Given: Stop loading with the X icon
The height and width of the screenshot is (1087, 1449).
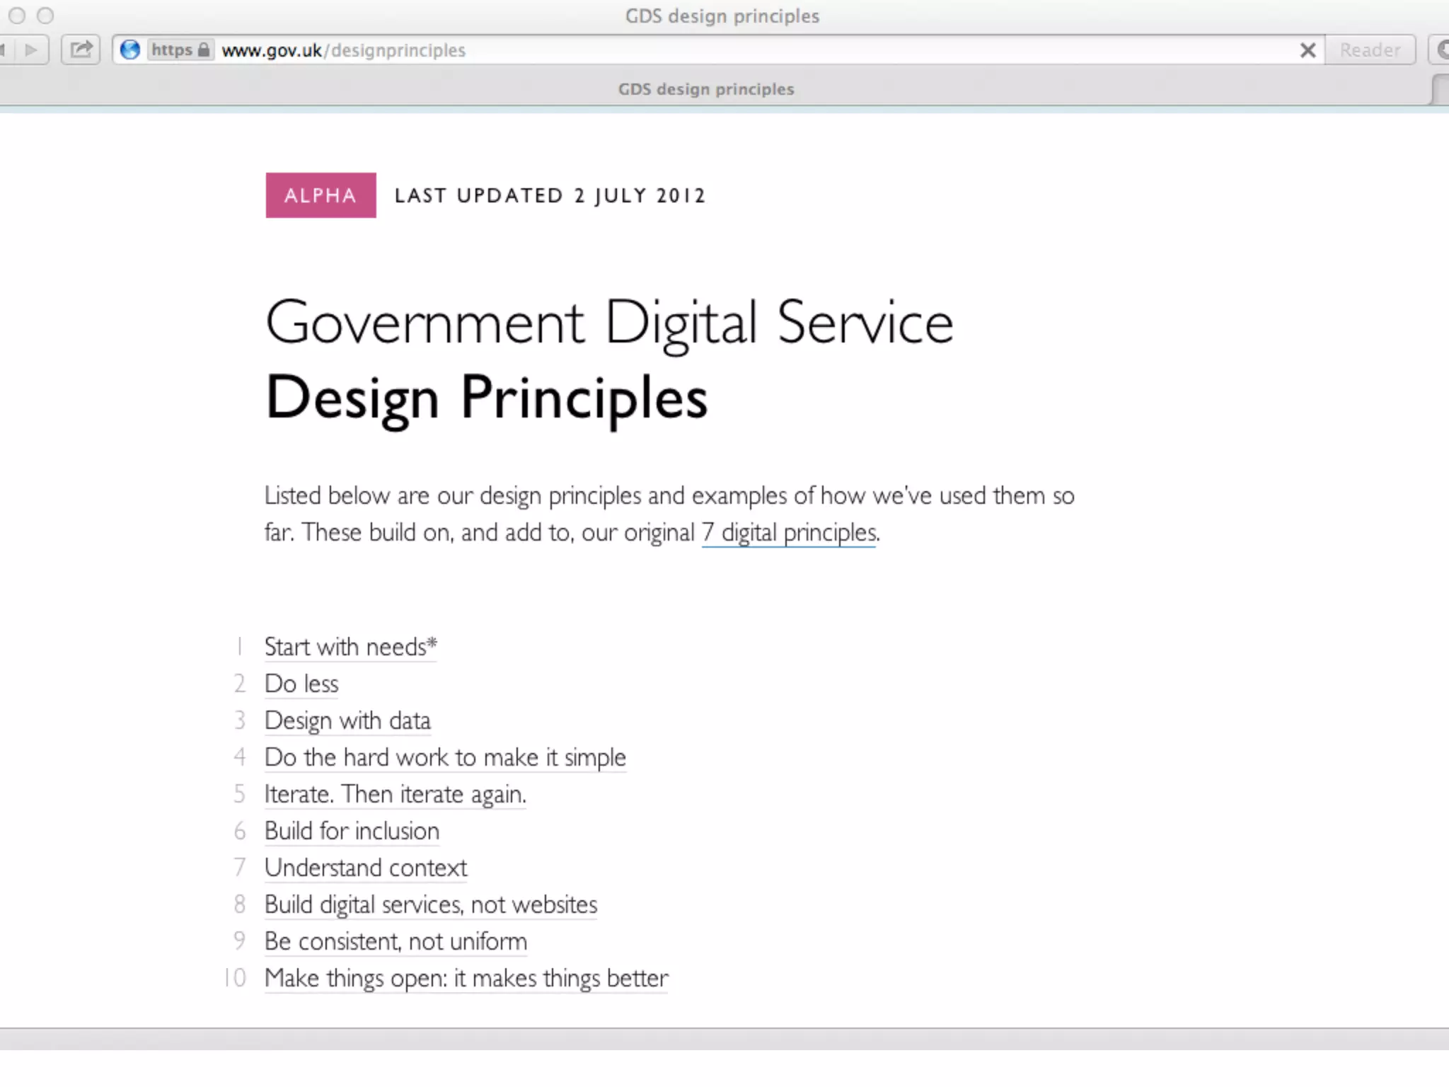Looking at the screenshot, I should pos(1307,50).
